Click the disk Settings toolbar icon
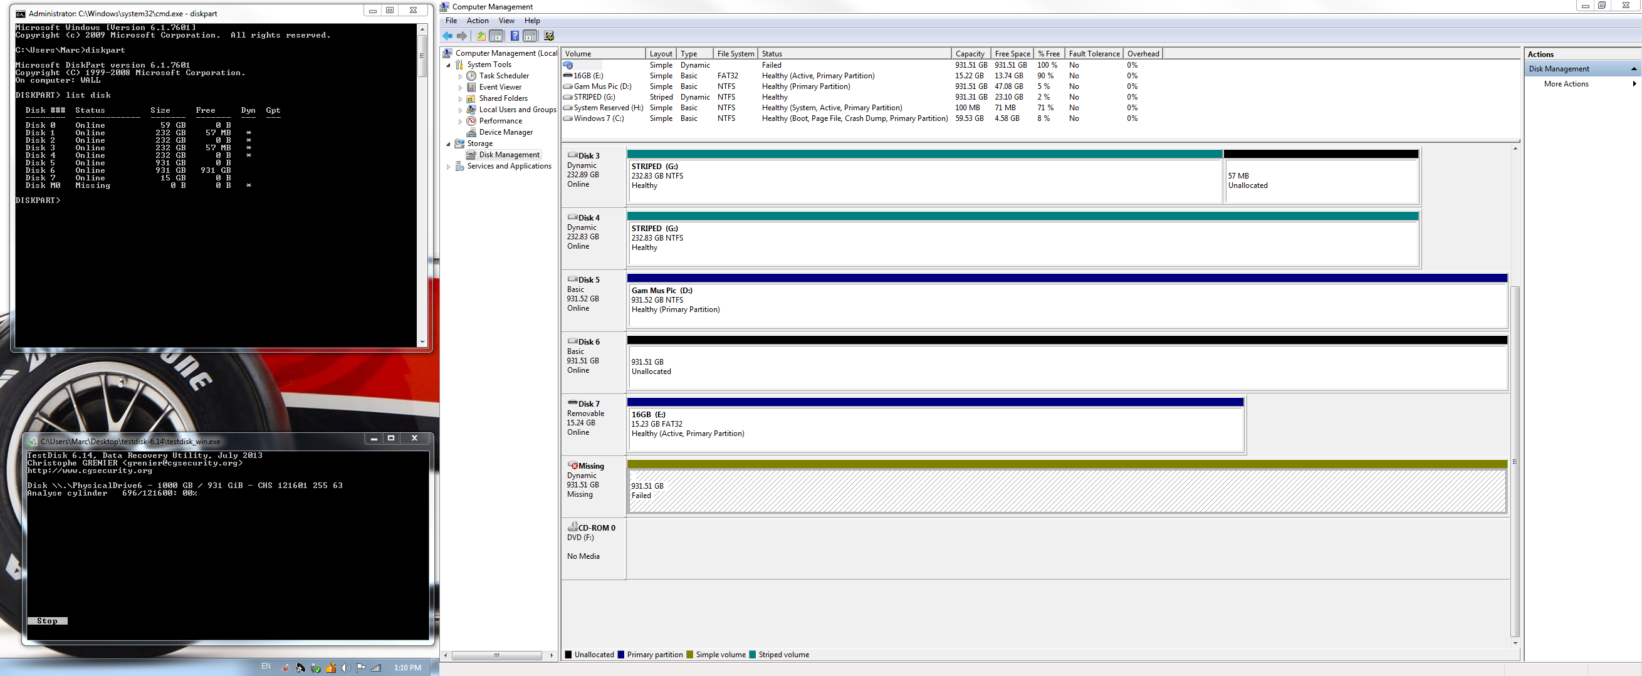 coord(549,36)
